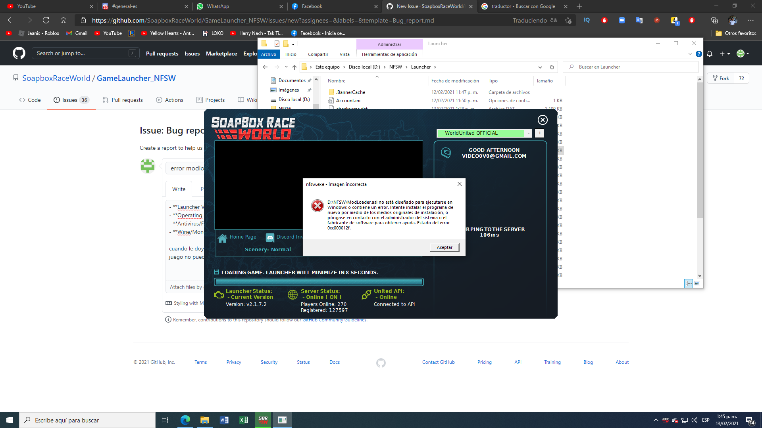Sort files by Fecha de modificación column
762x428 pixels.
click(x=455, y=81)
